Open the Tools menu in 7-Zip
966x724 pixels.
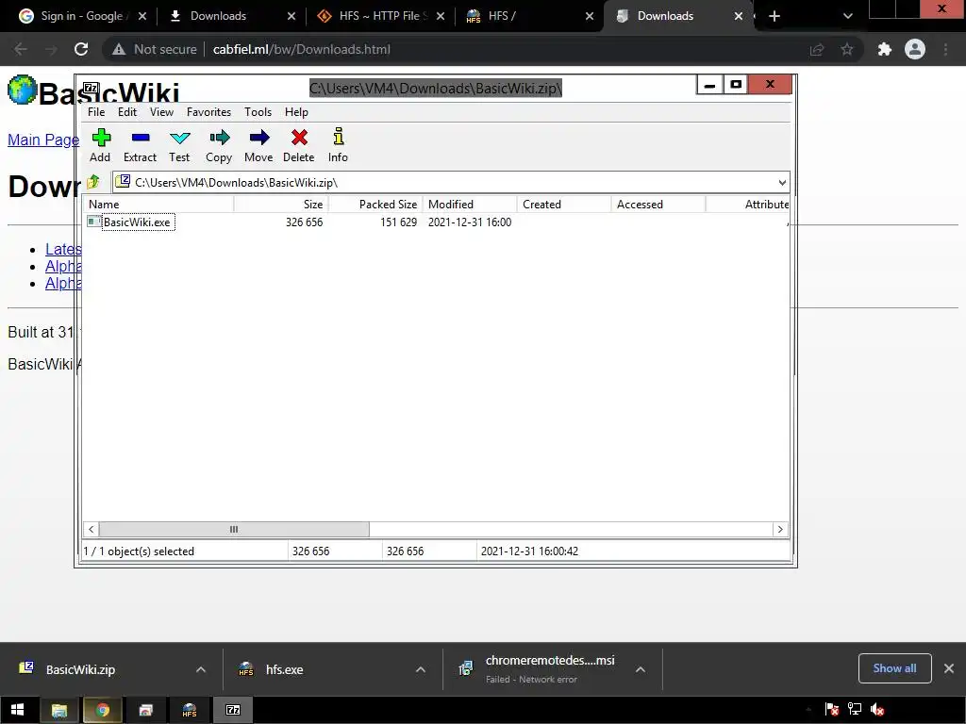click(258, 112)
